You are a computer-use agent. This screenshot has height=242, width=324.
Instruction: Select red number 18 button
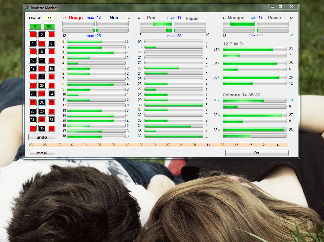[x=52, y=77]
